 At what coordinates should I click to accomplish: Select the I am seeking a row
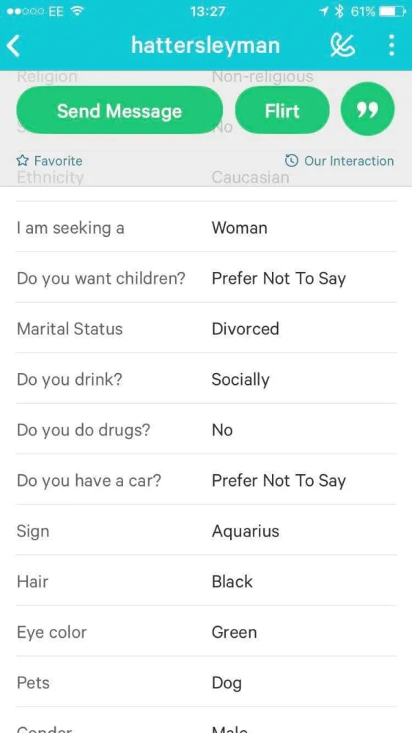point(206,226)
